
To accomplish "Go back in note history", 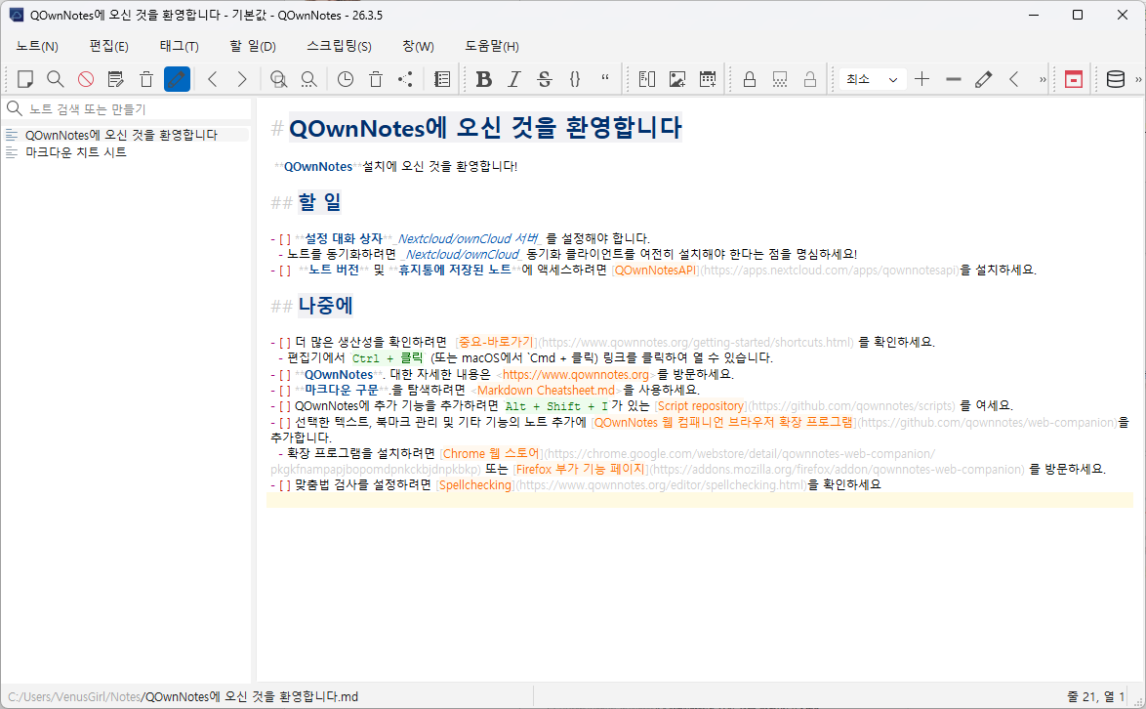I will [213, 79].
